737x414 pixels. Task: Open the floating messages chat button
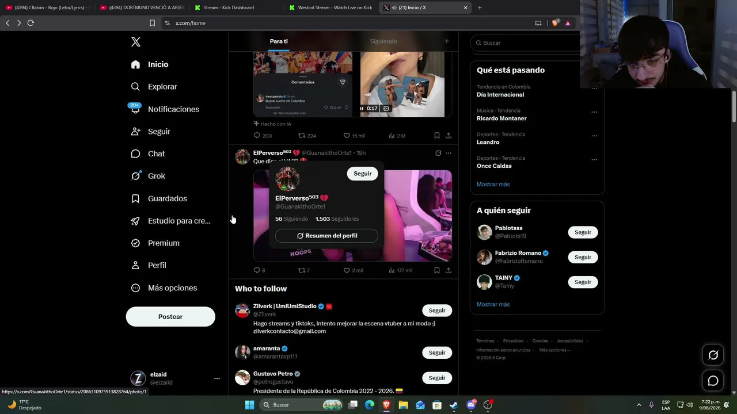[x=713, y=381]
